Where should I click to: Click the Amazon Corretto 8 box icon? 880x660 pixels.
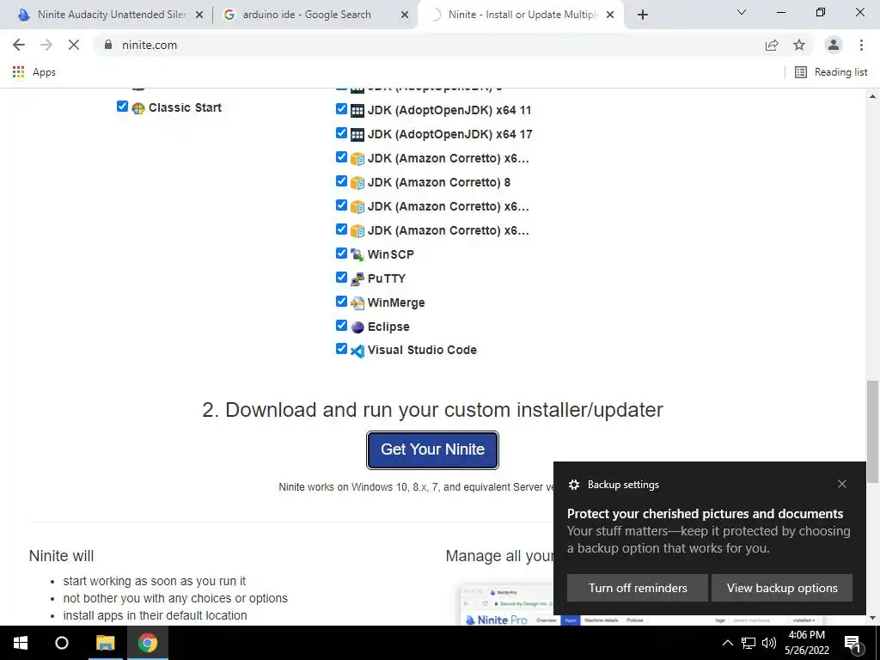[x=357, y=183]
